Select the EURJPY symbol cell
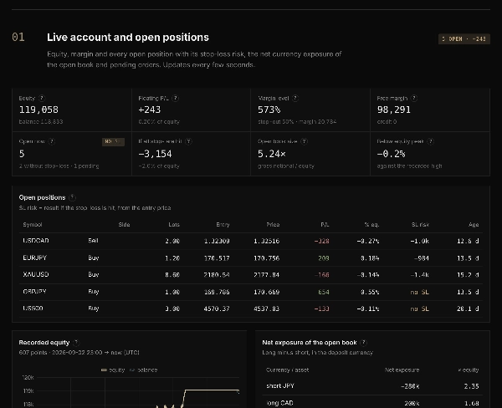The width and height of the screenshot is (502, 408). (34, 258)
